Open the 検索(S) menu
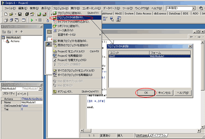This screenshot has width=205, height=139. 34,8
